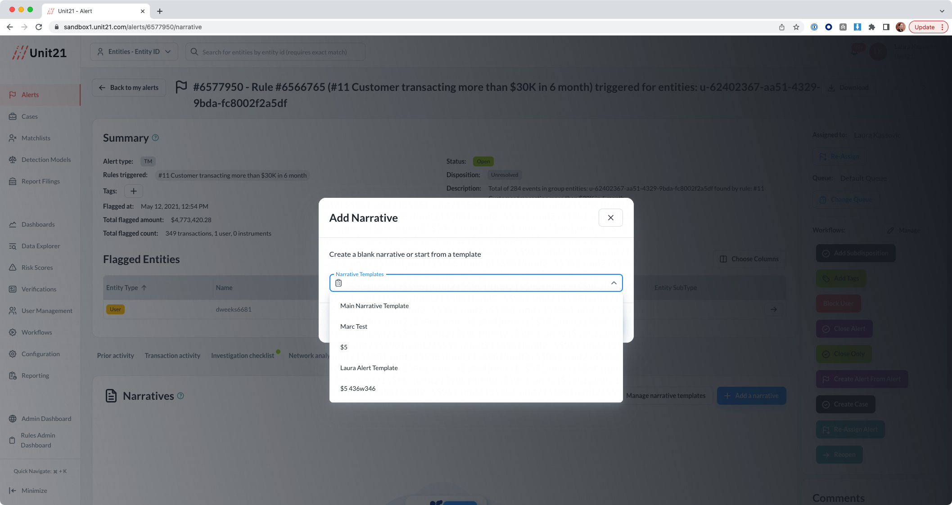Collapse the Narrative Templates dropdown chevron
Image resolution: width=952 pixels, height=505 pixels.
pos(614,283)
